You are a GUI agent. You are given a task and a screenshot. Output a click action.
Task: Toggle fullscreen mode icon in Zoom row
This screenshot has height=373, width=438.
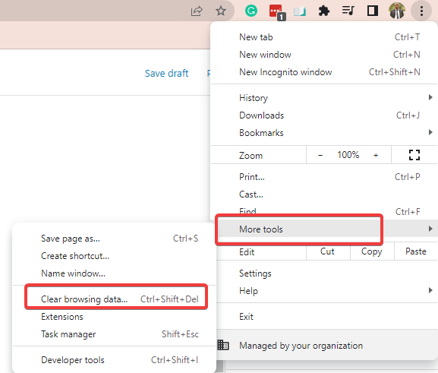414,155
